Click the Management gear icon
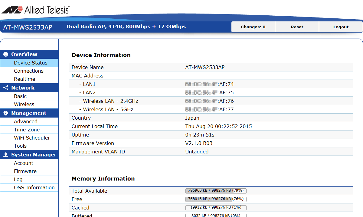Image resolution: width=363 pixels, height=217 pixels. 6,113
